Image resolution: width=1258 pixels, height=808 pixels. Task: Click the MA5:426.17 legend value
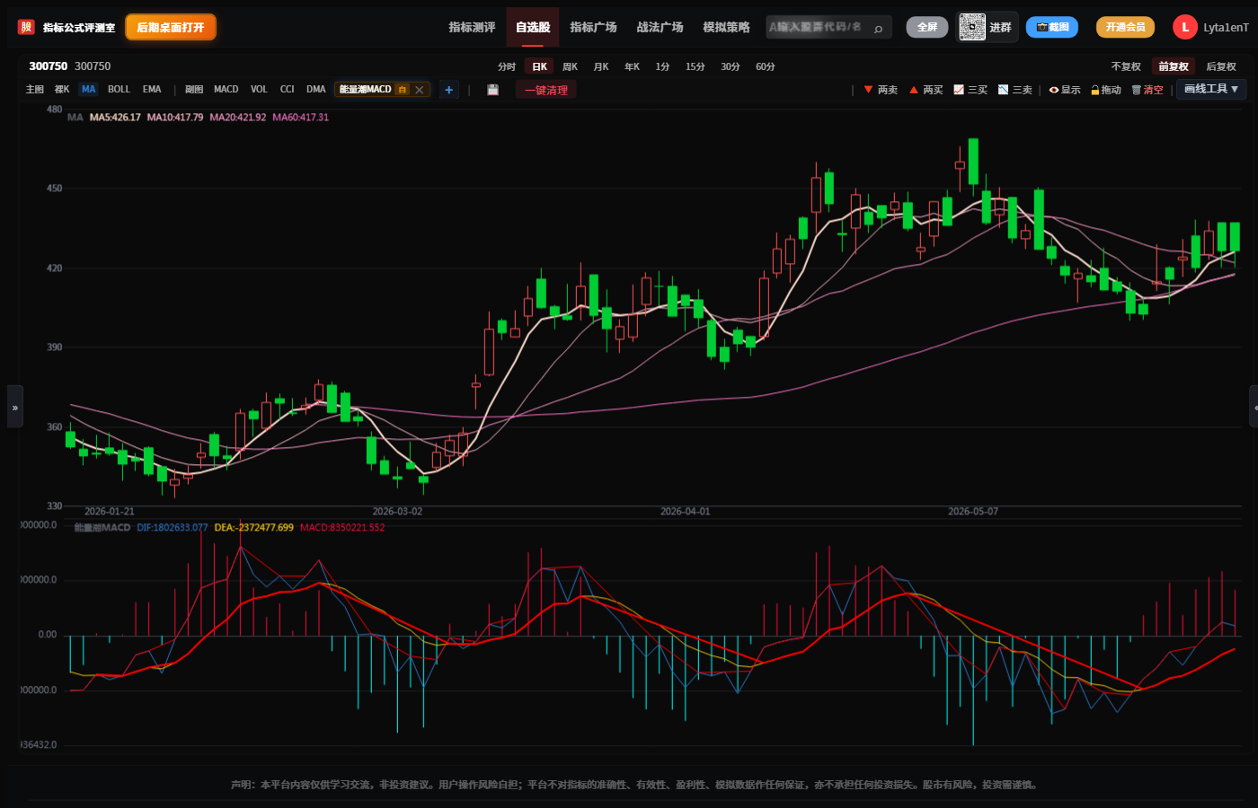point(115,118)
